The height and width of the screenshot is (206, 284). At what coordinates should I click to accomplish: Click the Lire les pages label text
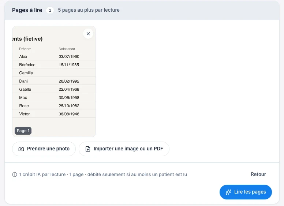[x=250, y=192]
